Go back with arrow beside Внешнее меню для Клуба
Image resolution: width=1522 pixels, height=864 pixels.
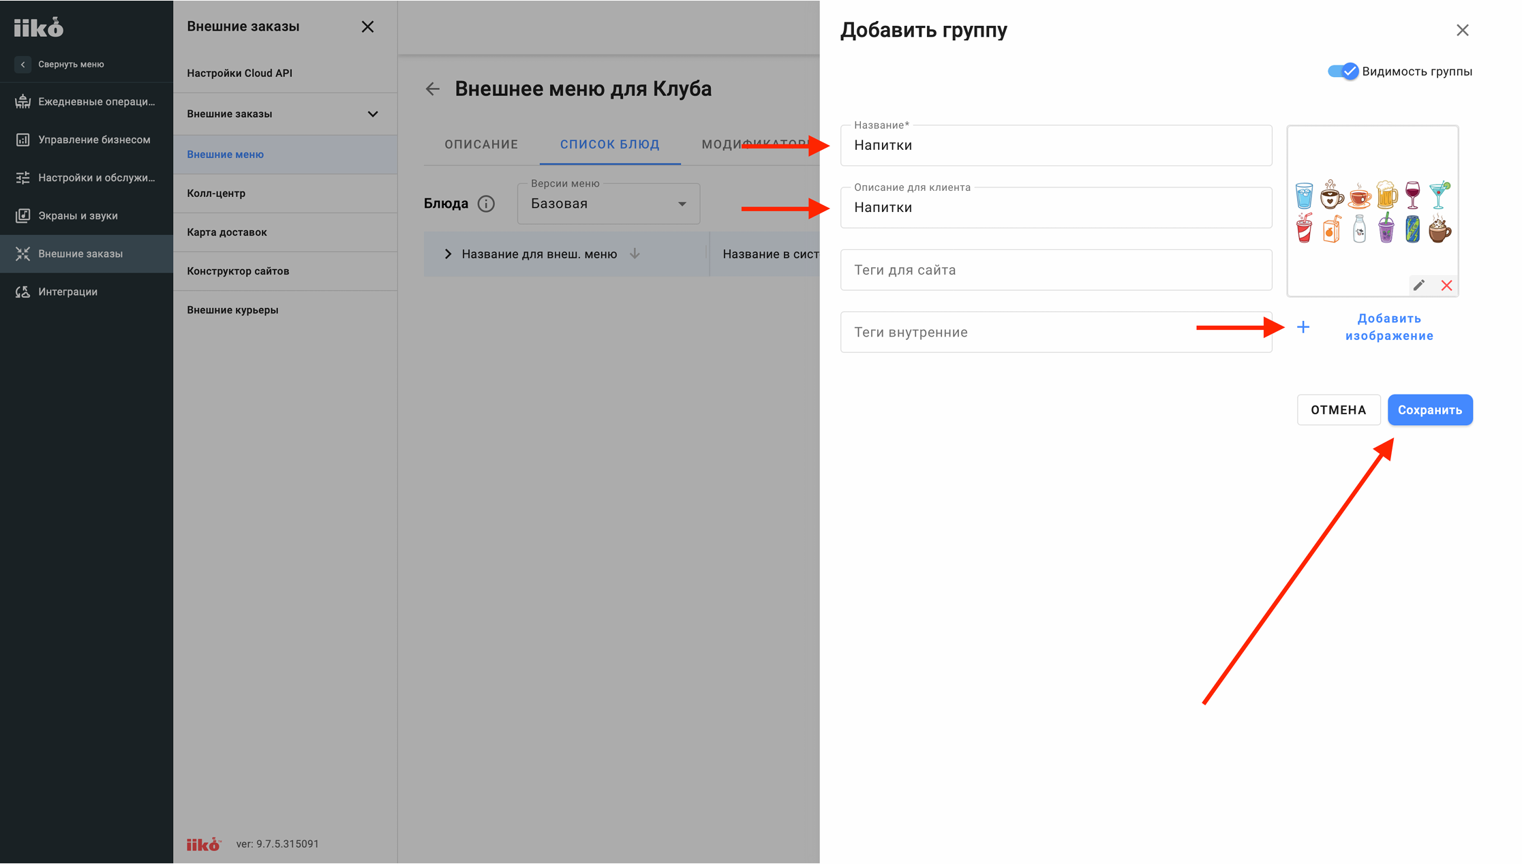[x=433, y=89]
